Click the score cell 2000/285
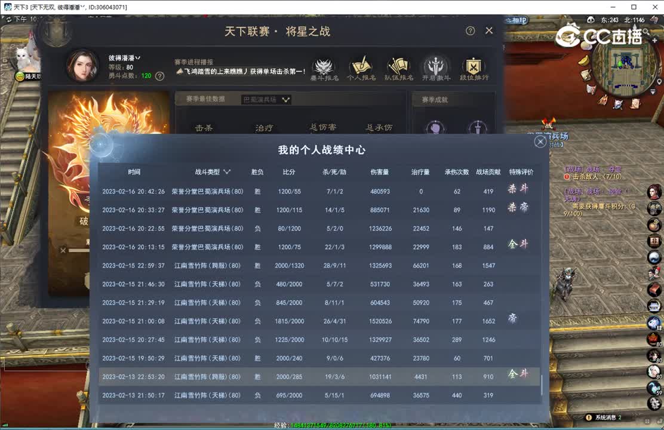 tap(289, 377)
